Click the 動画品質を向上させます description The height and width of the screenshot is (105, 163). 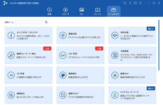(x=78, y=77)
